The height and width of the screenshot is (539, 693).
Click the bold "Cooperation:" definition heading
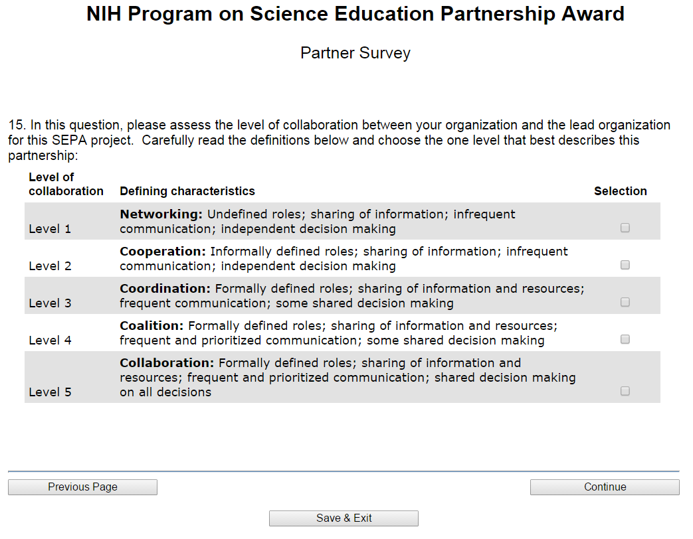[163, 252]
